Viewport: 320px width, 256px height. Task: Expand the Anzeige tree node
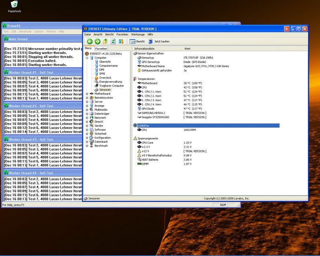click(87, 106)
